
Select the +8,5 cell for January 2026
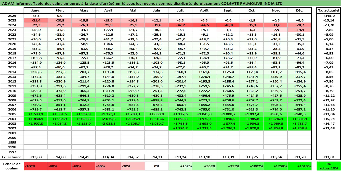[x=36, y=16]
